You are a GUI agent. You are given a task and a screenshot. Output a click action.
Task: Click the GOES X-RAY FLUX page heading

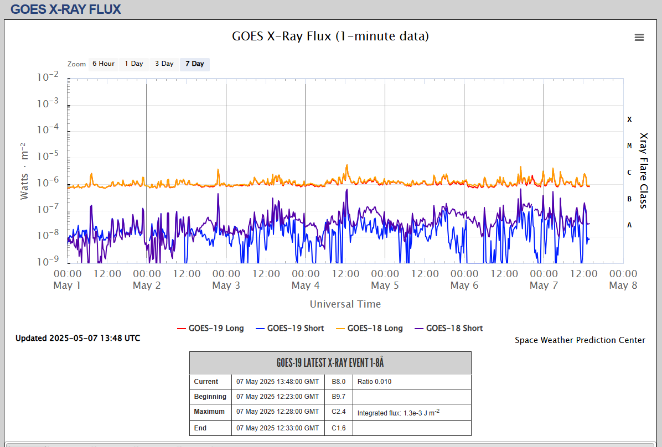(66, 9)
